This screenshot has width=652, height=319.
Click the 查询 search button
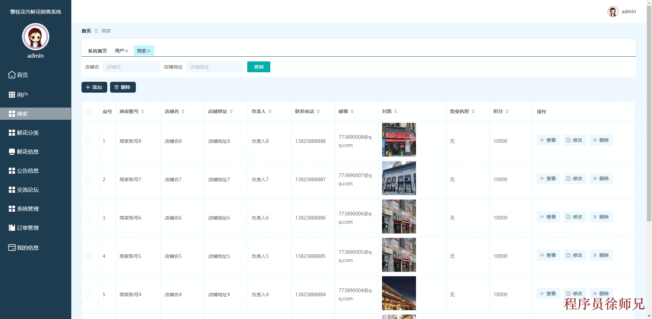(258, 67)
